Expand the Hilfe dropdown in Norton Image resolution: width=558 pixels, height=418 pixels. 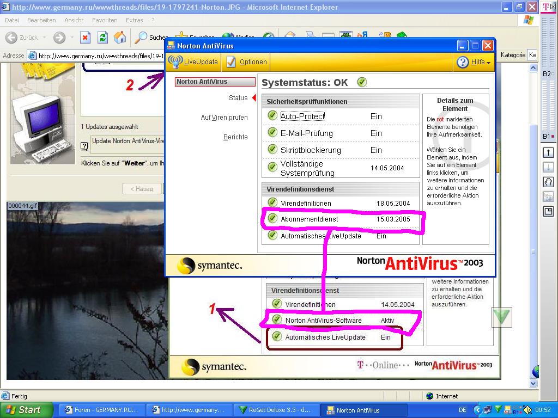[474, 62]
